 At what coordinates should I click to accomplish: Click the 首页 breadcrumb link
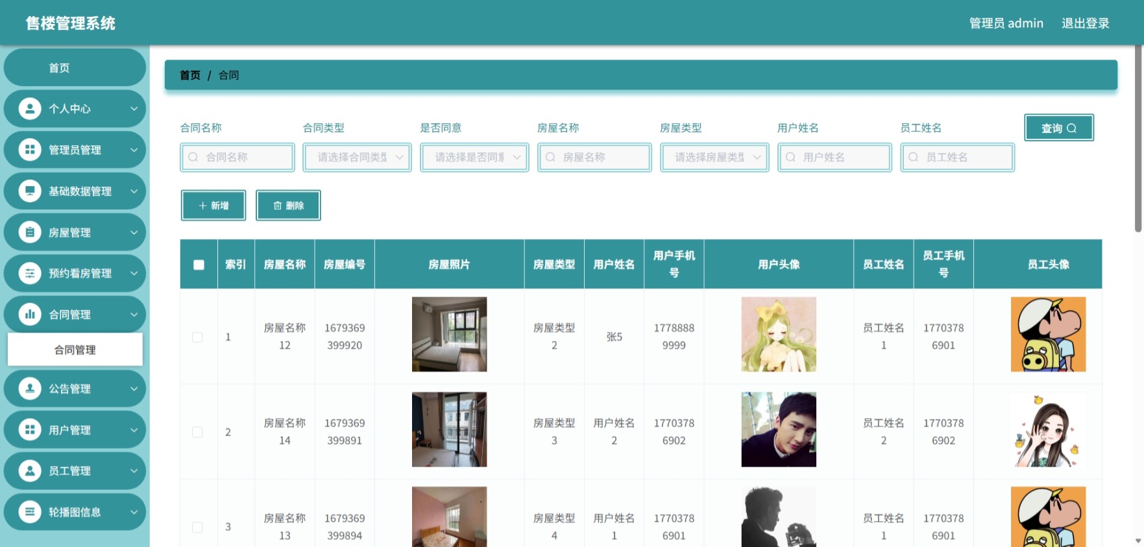pyautogui.click(x=190, y=75)
